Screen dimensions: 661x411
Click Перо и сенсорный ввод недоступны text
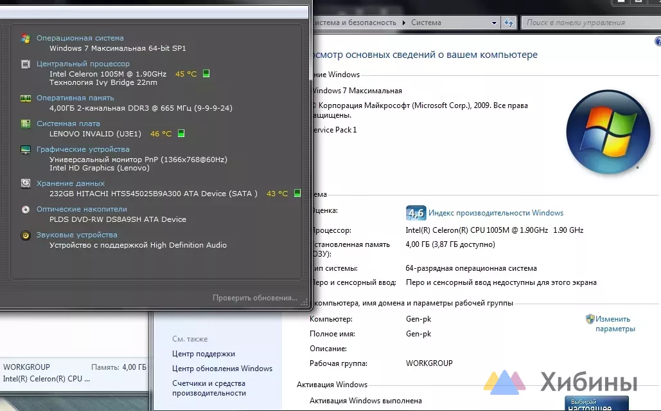tap(501, 283)
